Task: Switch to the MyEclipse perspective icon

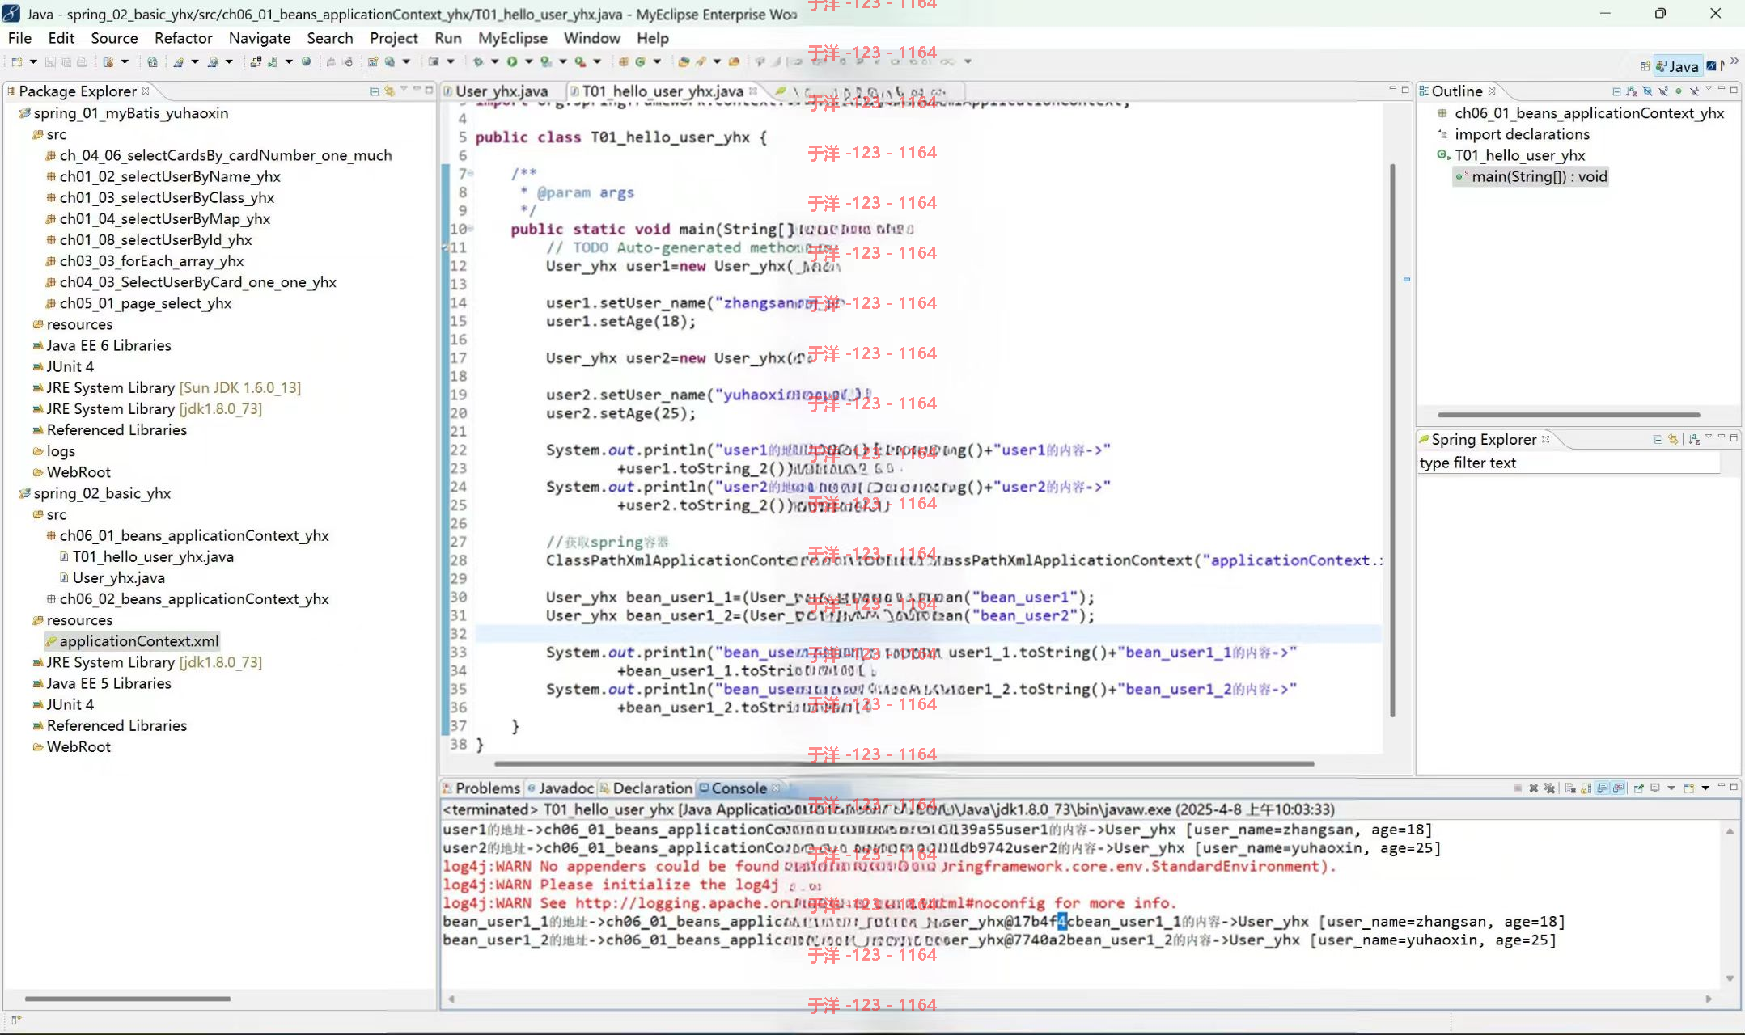Action: point(1711,66)
